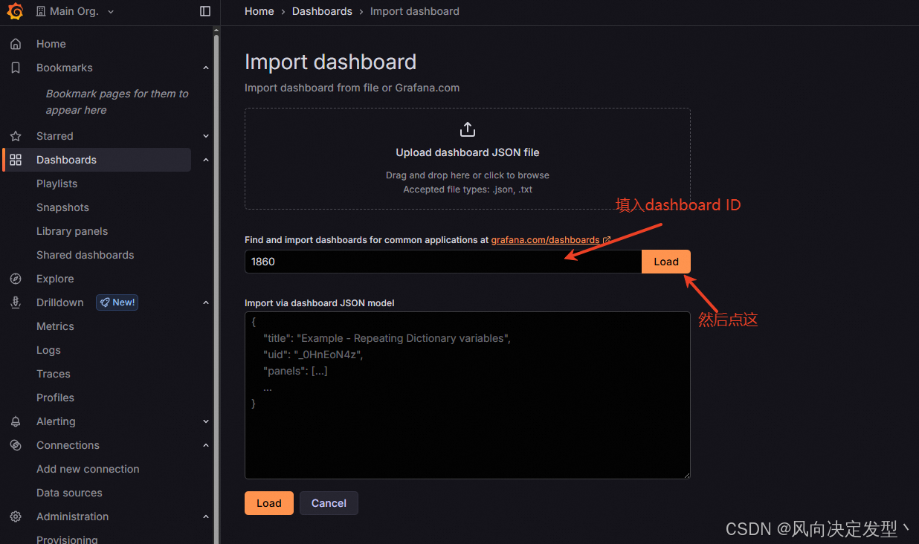The height and width of the screenshot is (544, 919).
Task: Click the dashboard JSON model textarea
Action: tap(468, 395)
